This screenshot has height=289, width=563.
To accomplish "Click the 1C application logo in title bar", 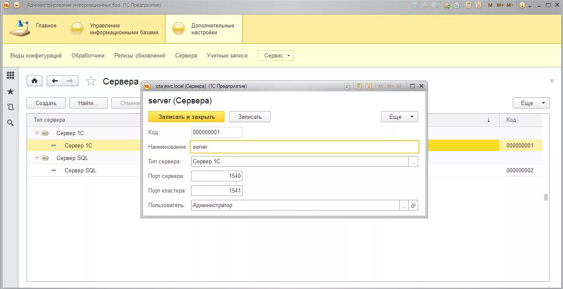I will (6, 5).
